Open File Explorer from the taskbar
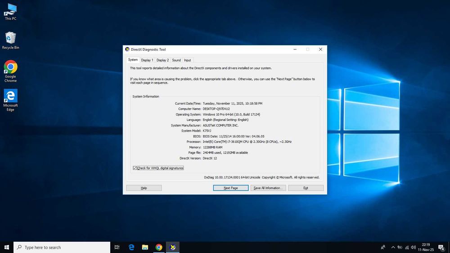Viewport: 450px width, 253px height. pos(145,247)
